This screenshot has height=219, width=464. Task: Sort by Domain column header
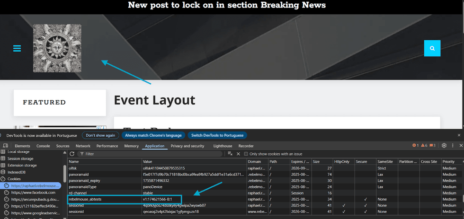click(258, 162)
